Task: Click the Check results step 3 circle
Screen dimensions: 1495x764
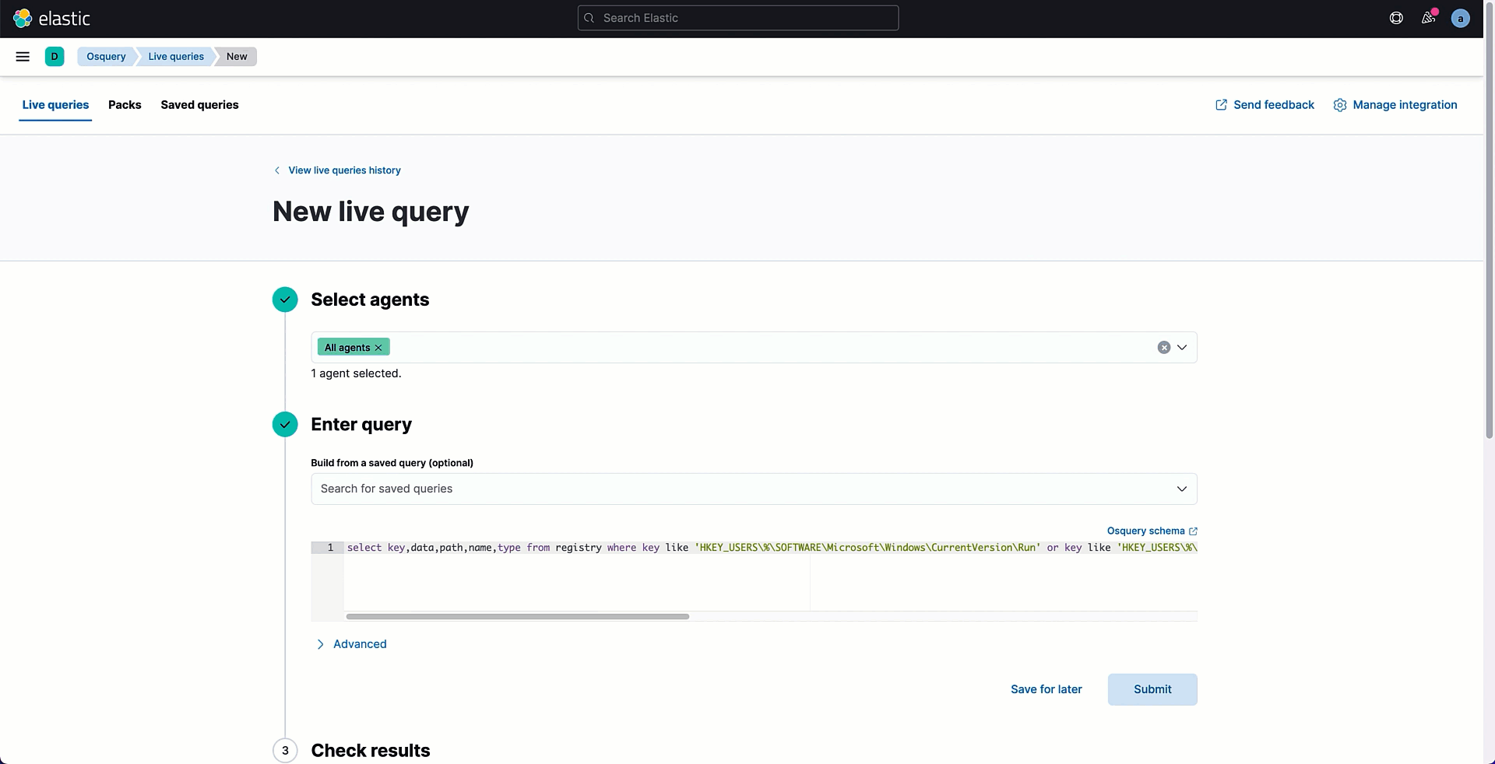Action: coord(285,751)
